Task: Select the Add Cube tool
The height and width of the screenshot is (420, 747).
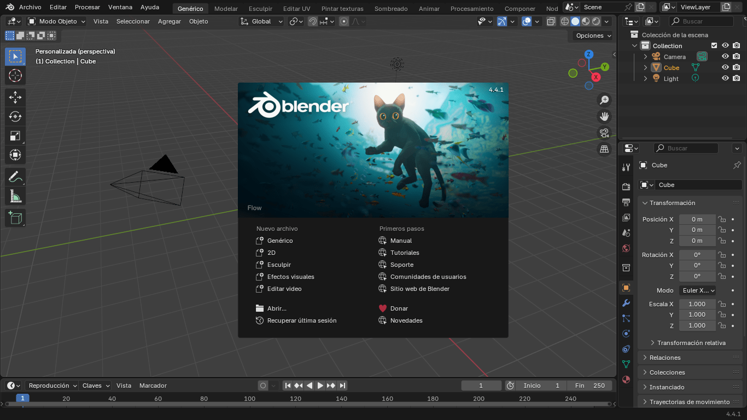Action: coord(15,218)
